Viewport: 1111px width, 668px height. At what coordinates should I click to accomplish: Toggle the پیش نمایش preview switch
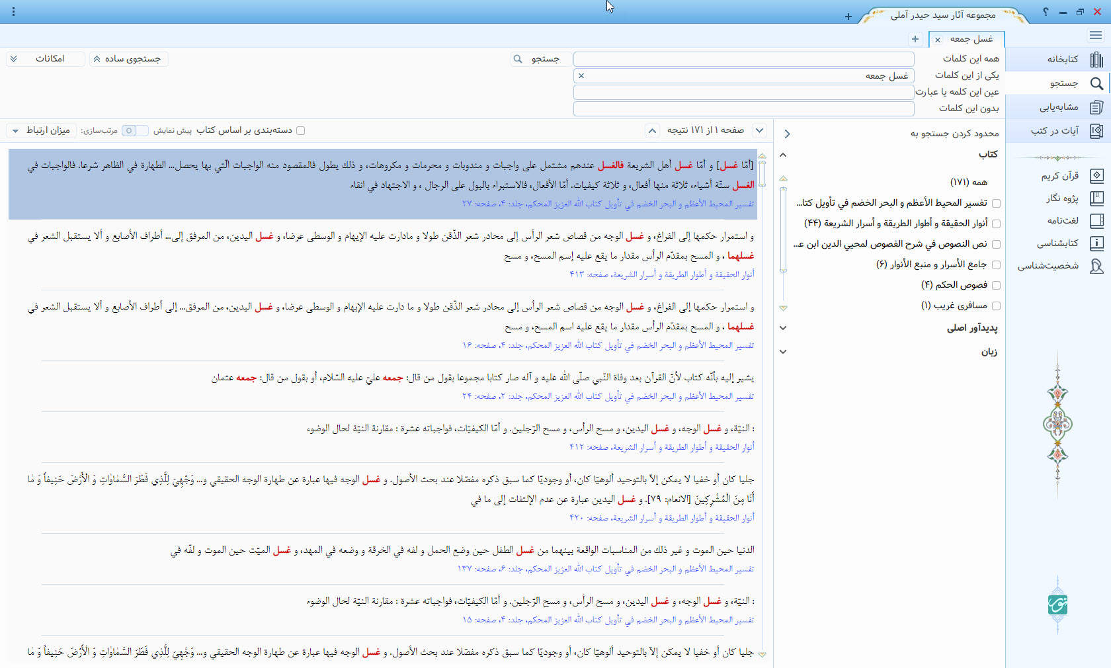[135, 130]
